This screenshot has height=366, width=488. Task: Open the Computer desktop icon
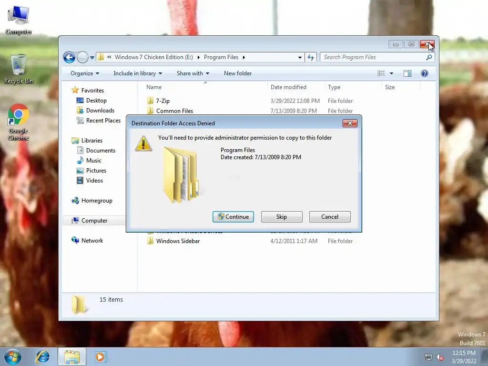coord(19,20)
